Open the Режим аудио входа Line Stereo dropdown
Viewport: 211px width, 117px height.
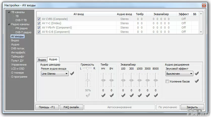pyautogui.click(x=55, y=74)
